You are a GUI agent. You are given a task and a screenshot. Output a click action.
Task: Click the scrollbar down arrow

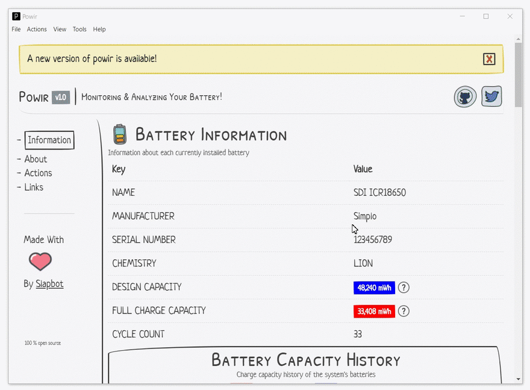(x=518, y=379)
